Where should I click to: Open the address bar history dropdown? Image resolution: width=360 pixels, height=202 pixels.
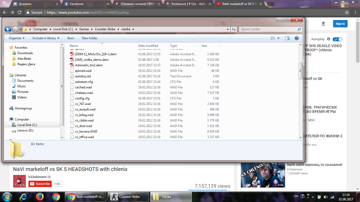228,29
